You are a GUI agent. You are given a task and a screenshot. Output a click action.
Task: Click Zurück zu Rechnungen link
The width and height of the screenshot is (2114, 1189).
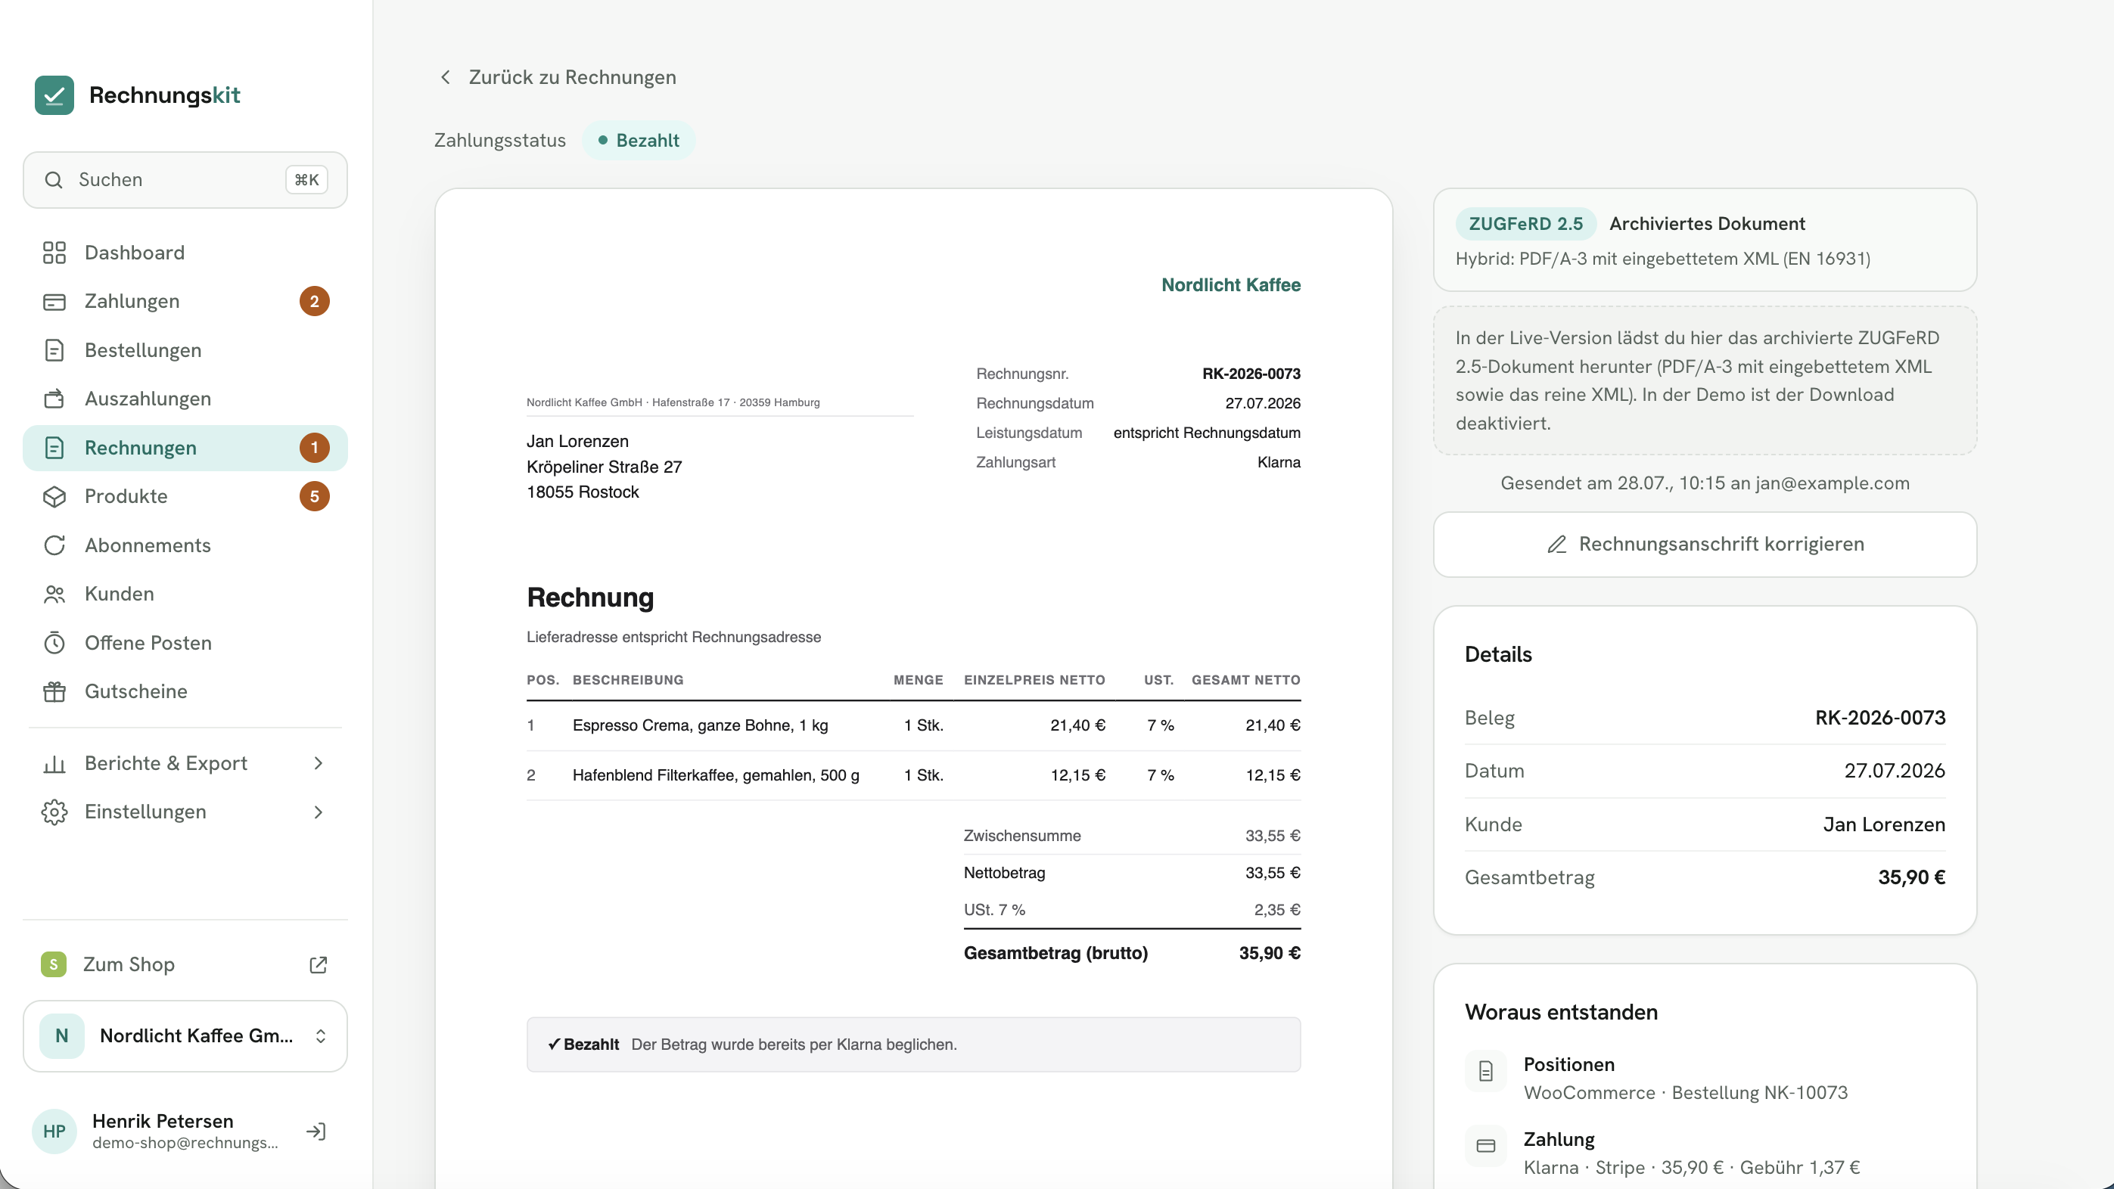[x=558, y=77]
